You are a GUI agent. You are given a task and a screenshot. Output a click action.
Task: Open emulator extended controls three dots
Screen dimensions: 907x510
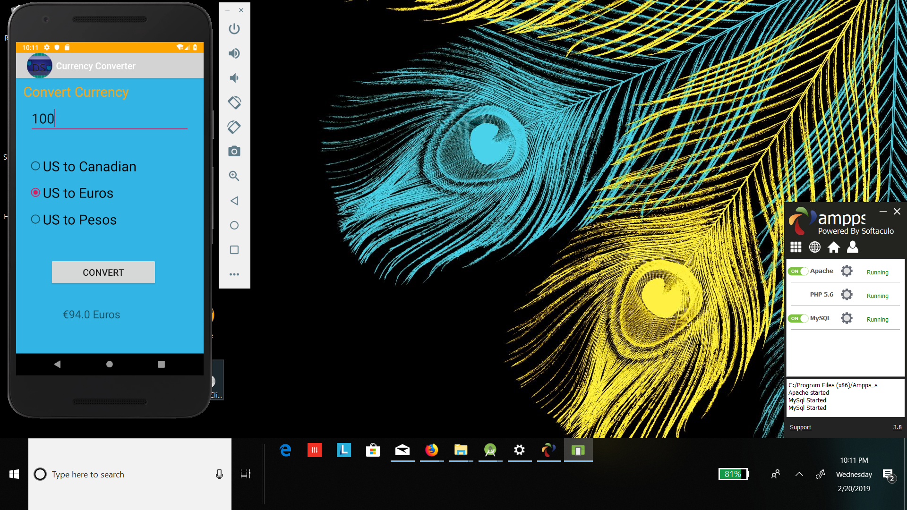pyautogui.click(x=234, y=274)
